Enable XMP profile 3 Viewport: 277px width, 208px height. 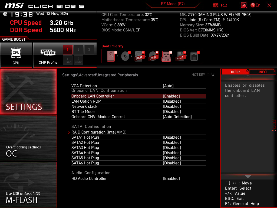pos(89,50)
